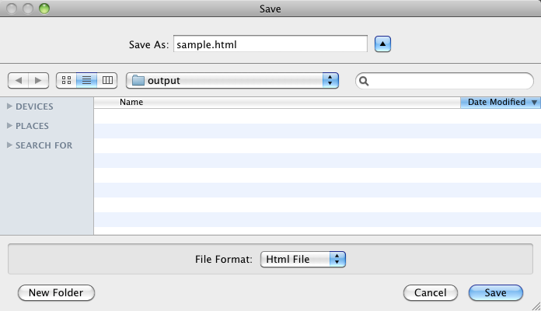Expand the SEARCH FOR sidebar section
The width and height of the screenshot is (541, 311).
(x=9, y=145)
